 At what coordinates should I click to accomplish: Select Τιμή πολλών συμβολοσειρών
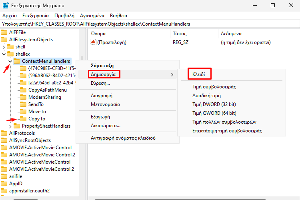pyautogui.click(x=232, y=122)
